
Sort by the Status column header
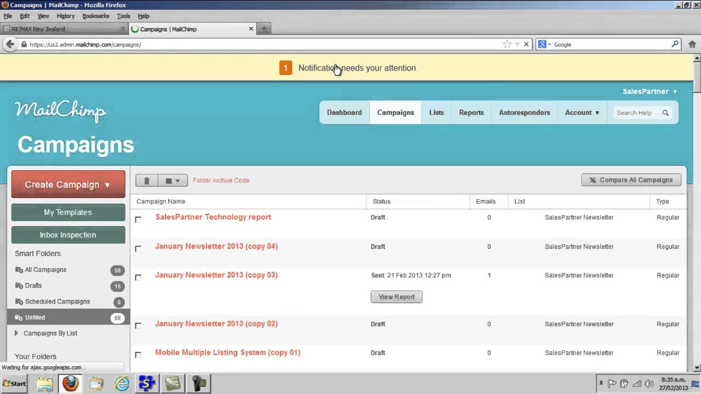[382, 201]
